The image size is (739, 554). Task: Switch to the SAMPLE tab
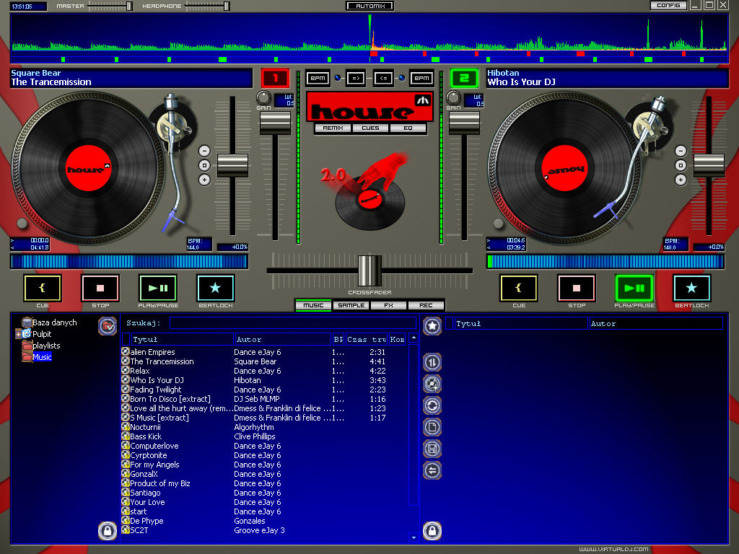pos(351,305)
